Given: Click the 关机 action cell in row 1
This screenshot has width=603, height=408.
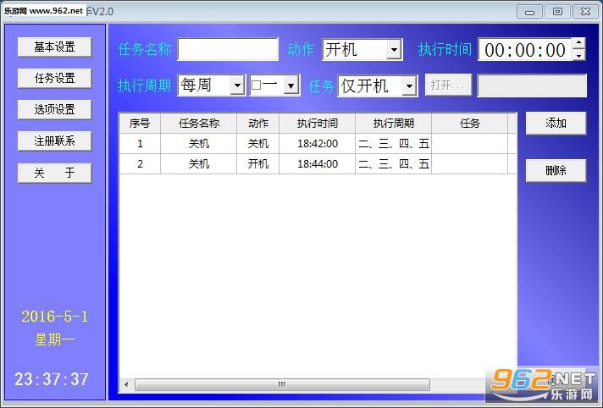Looking at the screenshot, I should (x=258, y=144).
